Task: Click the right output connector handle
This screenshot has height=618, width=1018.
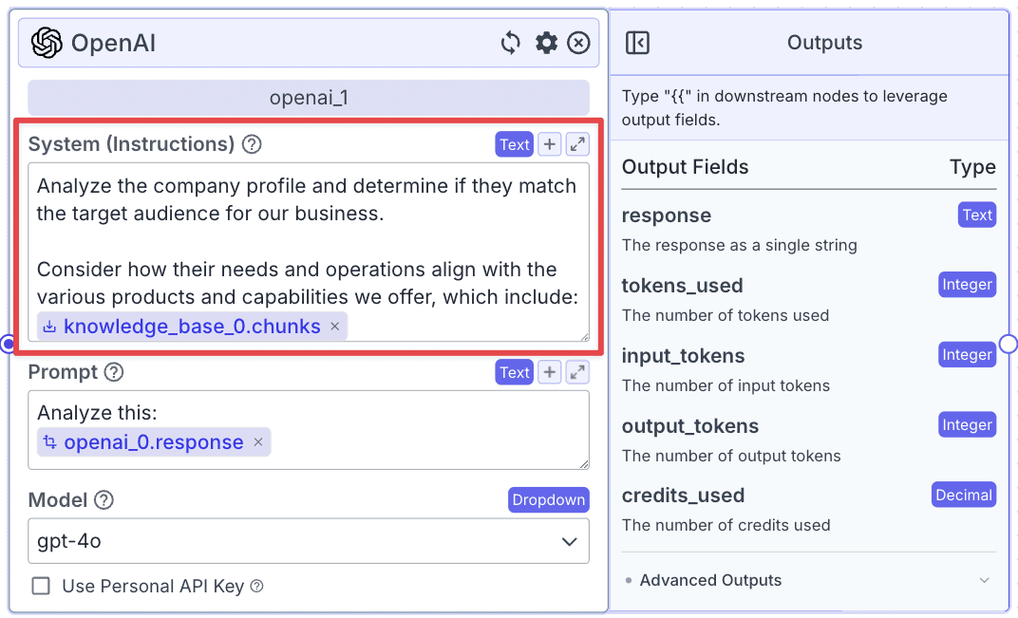Action: click(x=1009, y=344)
